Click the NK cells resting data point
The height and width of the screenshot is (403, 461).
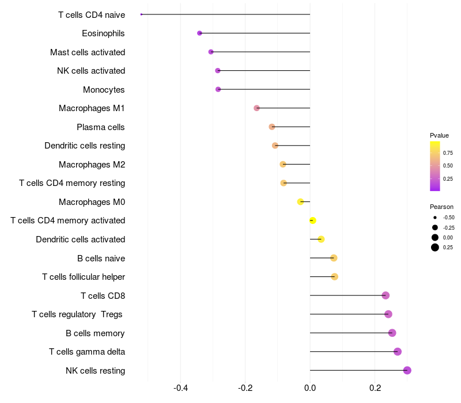(x=407, y=370)
